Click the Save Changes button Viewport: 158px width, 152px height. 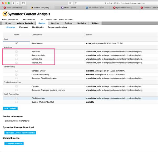tap(10, 108)
